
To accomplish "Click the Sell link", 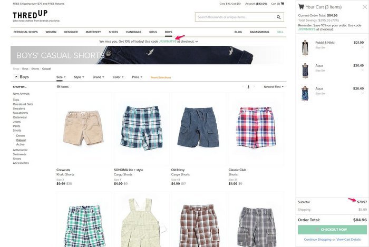I will [280, 32].
